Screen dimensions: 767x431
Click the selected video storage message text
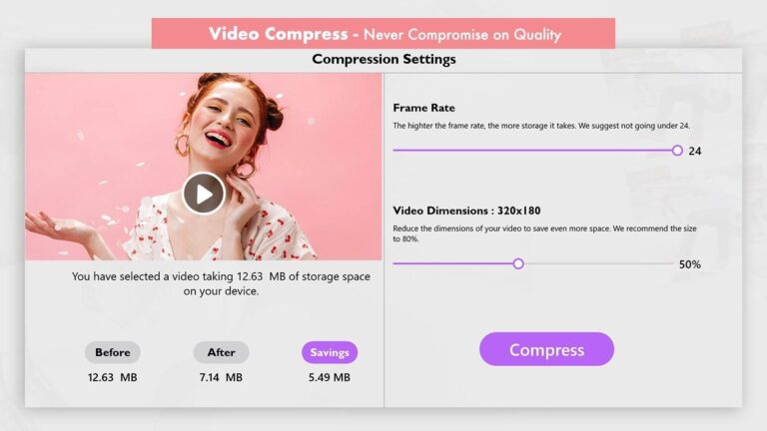tap(221, 283)
